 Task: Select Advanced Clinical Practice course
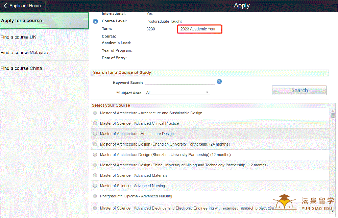95,123
